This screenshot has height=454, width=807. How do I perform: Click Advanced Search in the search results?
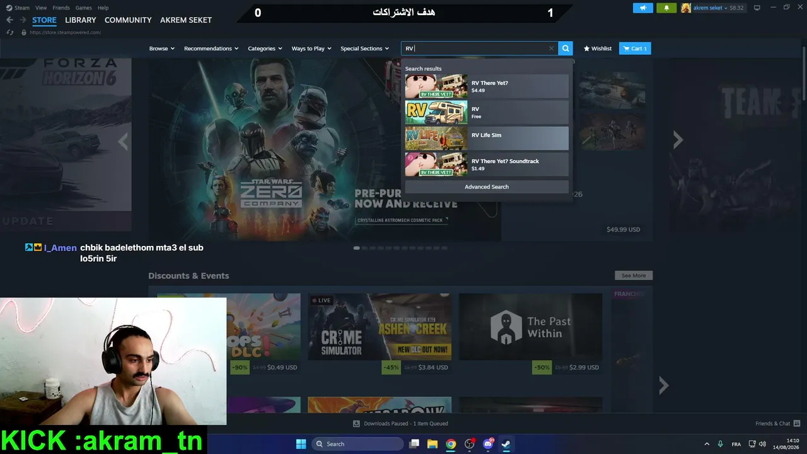pos(487,187)
